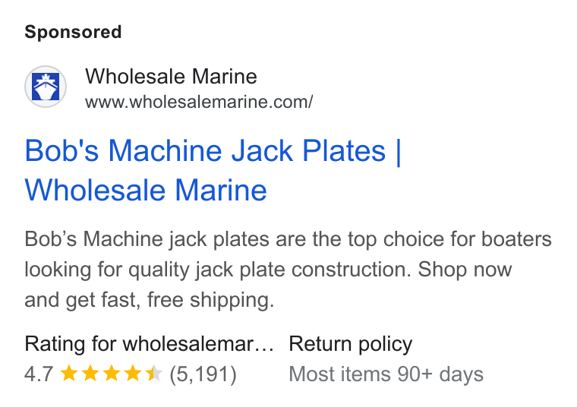577x407 pixels.
Task: Click the Wholesale Marine ship logo icon
Action: click(46, 87)
